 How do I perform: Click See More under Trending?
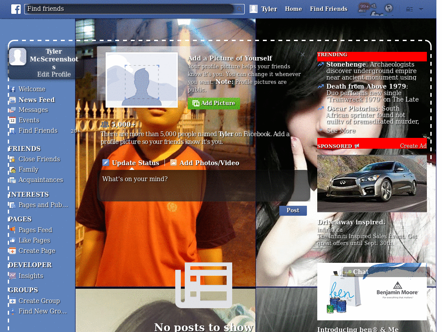pos(341,131)
